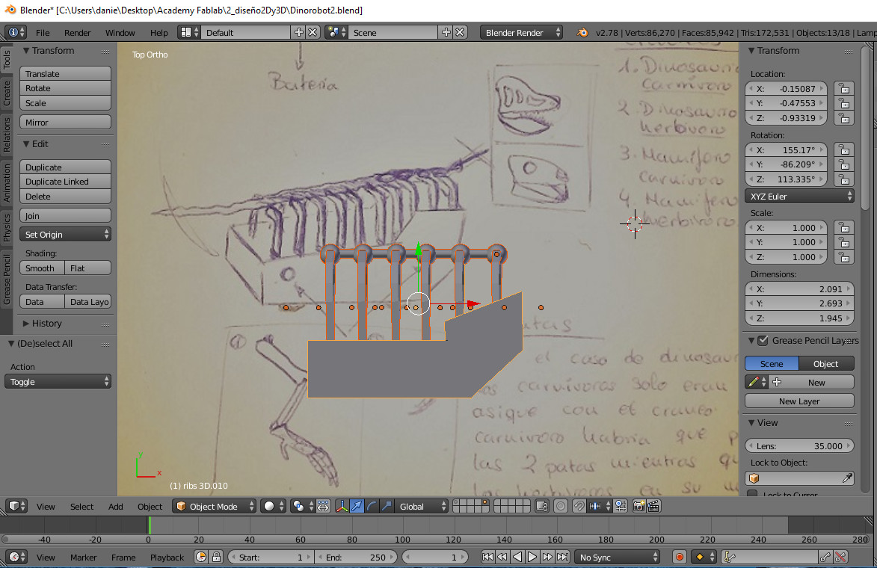This screenshot has width=877, height=568.
Task: Open the Blender Render engine dropdown
Action: coord(521,32)
